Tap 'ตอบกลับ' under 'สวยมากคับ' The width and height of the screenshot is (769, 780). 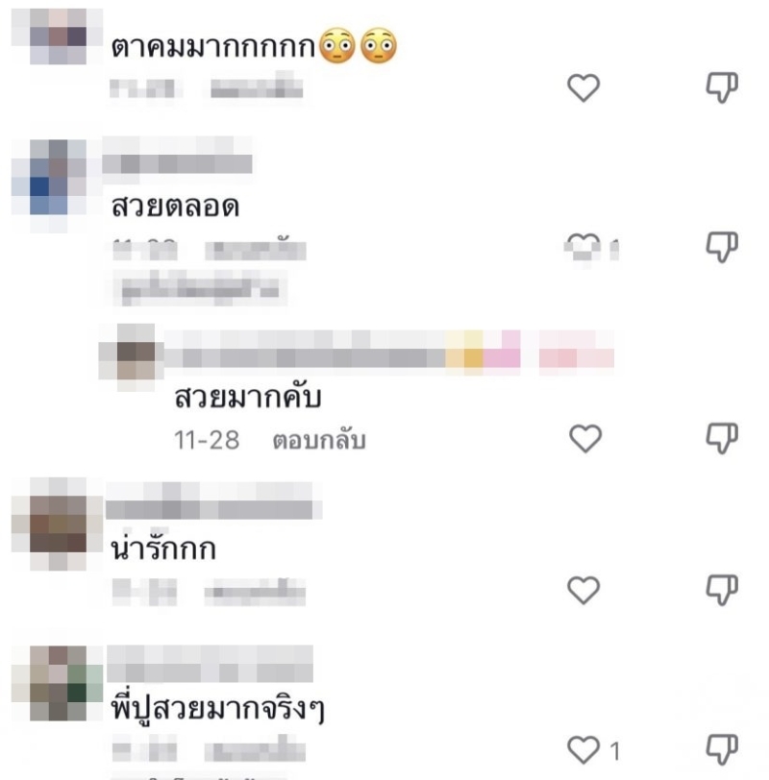[319, 440]
